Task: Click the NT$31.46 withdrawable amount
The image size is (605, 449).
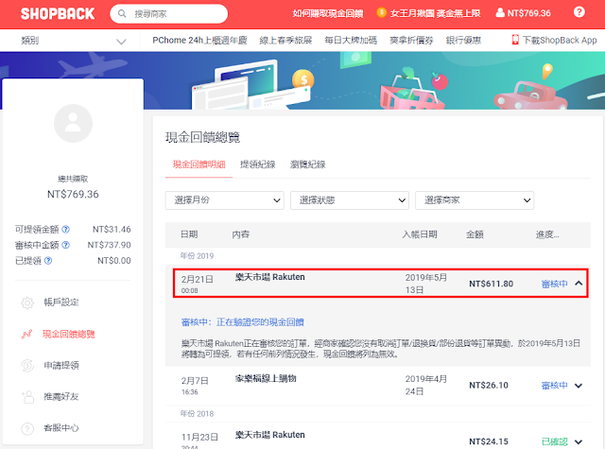Action: (112, 230)
